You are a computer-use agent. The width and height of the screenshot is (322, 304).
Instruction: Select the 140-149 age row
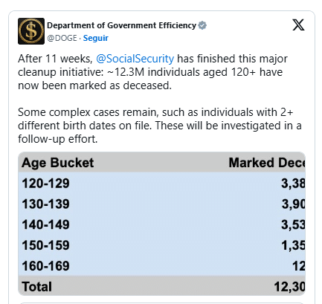[x=162, y=224]
